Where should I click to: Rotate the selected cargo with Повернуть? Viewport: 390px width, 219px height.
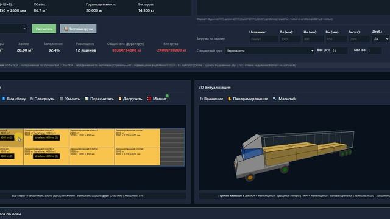pos(42,99)
